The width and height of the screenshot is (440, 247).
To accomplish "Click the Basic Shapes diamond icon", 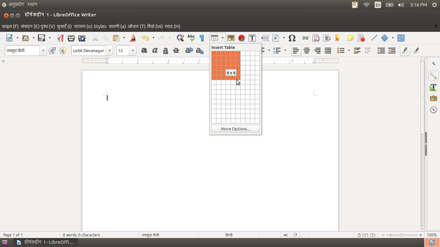I will 385,38.
